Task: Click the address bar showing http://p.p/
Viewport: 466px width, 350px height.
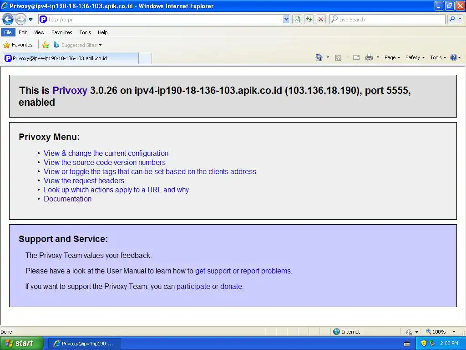Action: 161,19
